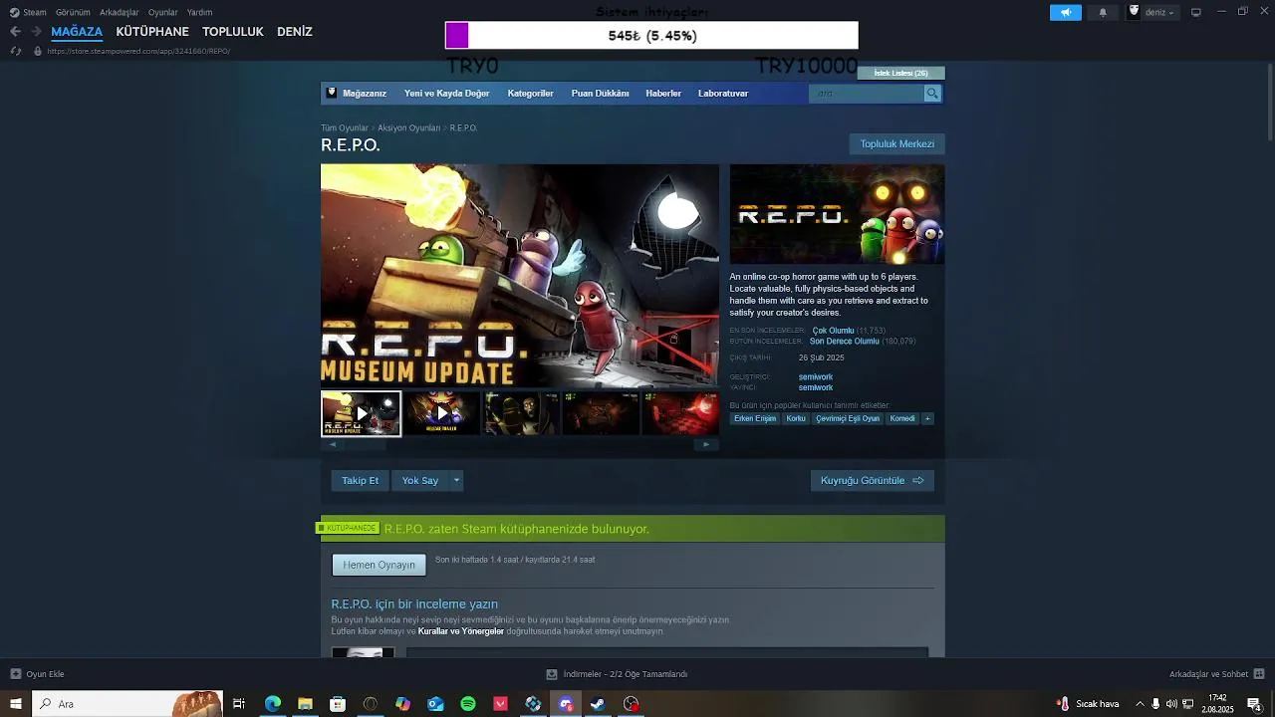1275x717 pixels.
Task: Click the Takip Et button
Action: [x=360, y=480]
